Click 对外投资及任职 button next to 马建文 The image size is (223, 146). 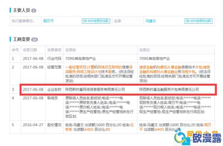tap(198, 21)
